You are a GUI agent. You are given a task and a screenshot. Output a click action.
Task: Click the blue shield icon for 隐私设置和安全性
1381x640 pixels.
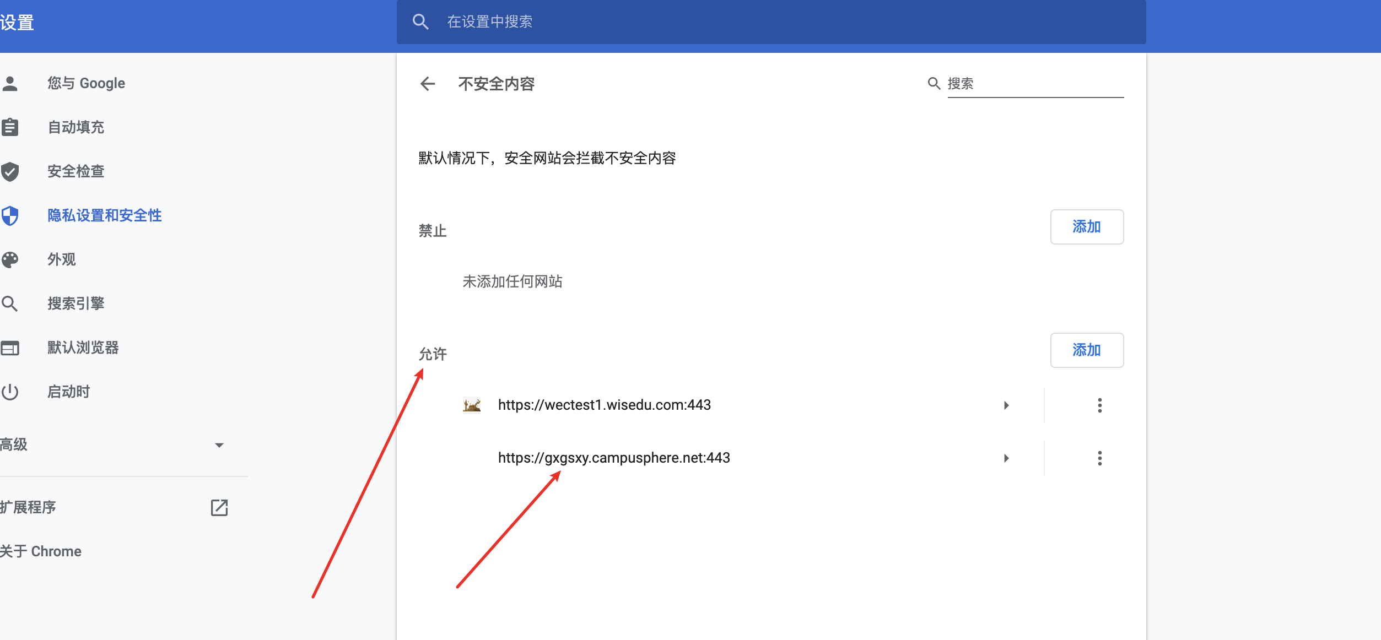tap(11, 215)
